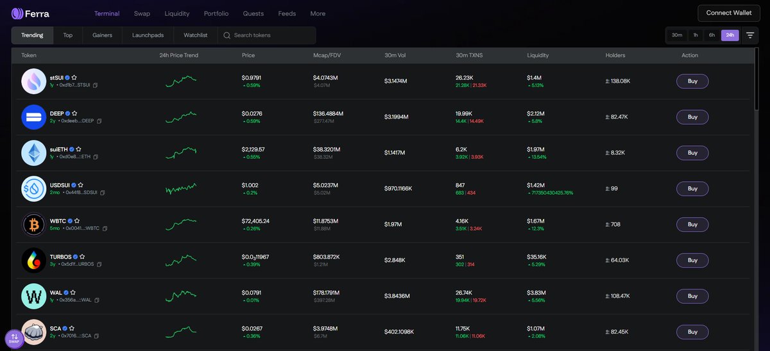Buy WAL token

pos(692,297)
